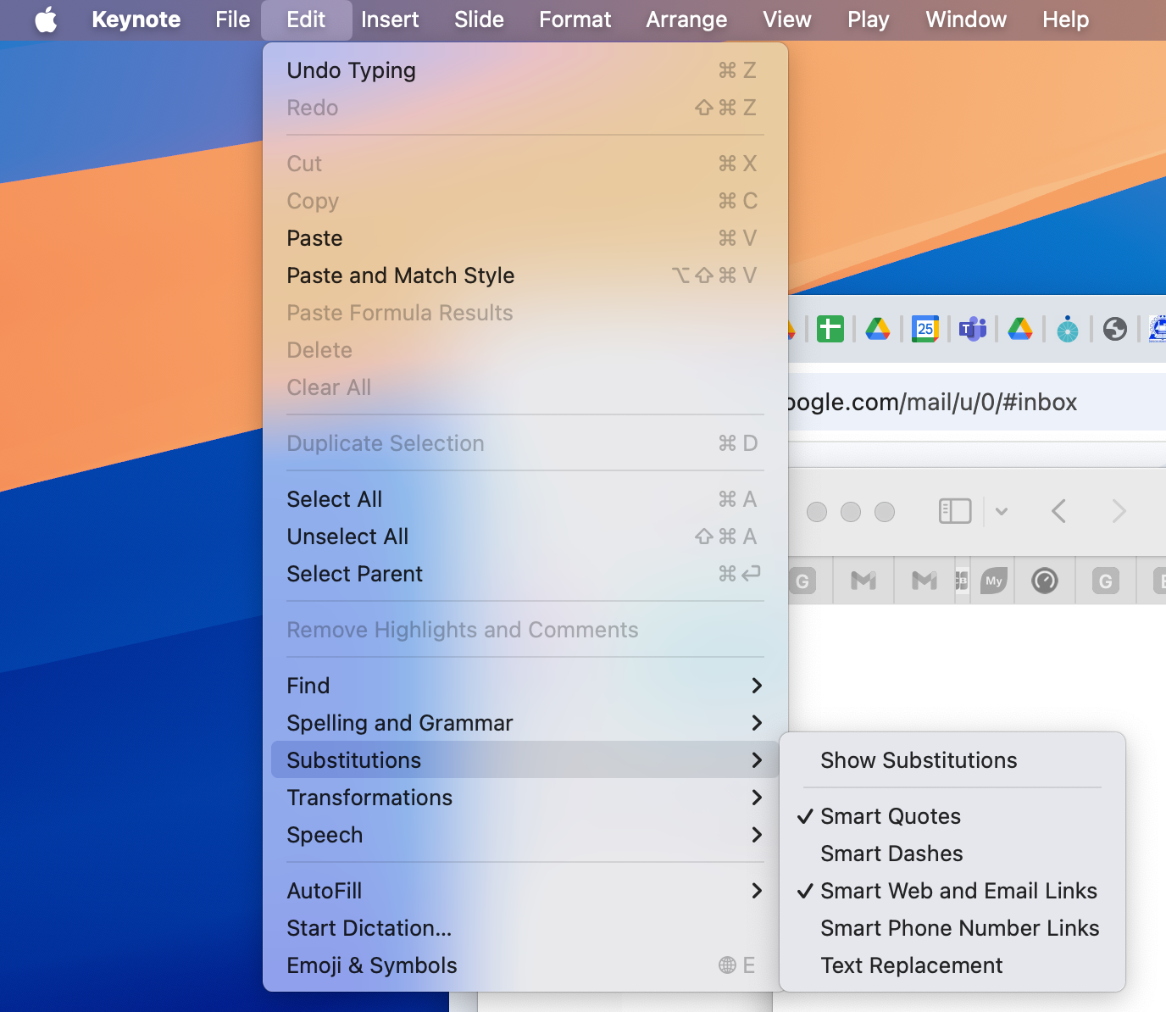Close the open Edit menu

[x=306, y=19]
